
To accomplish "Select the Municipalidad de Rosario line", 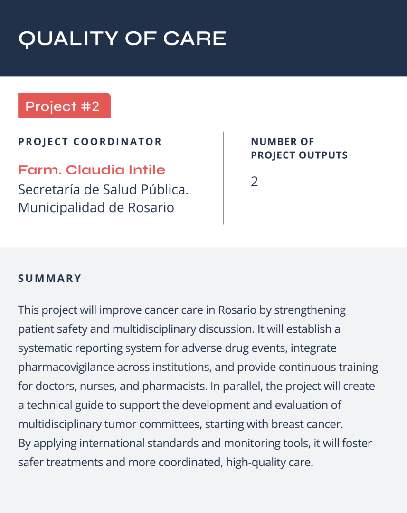I will [x=96, y=208].
